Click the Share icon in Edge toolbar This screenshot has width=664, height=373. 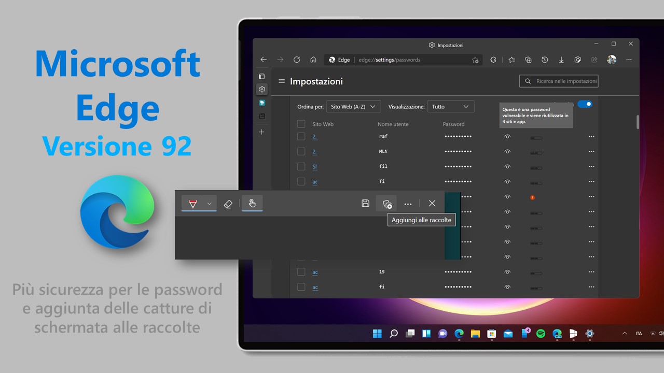click(x=594, y=60)
